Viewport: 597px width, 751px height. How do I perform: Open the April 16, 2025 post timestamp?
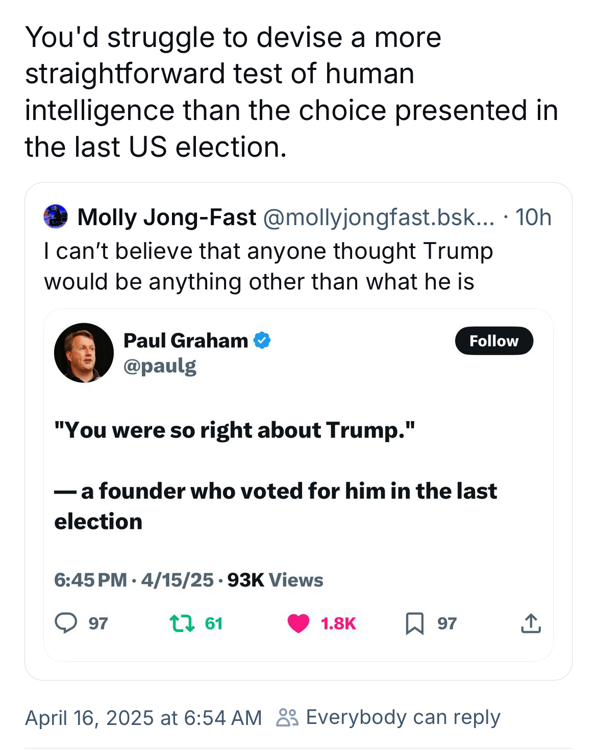pos(143,718)
